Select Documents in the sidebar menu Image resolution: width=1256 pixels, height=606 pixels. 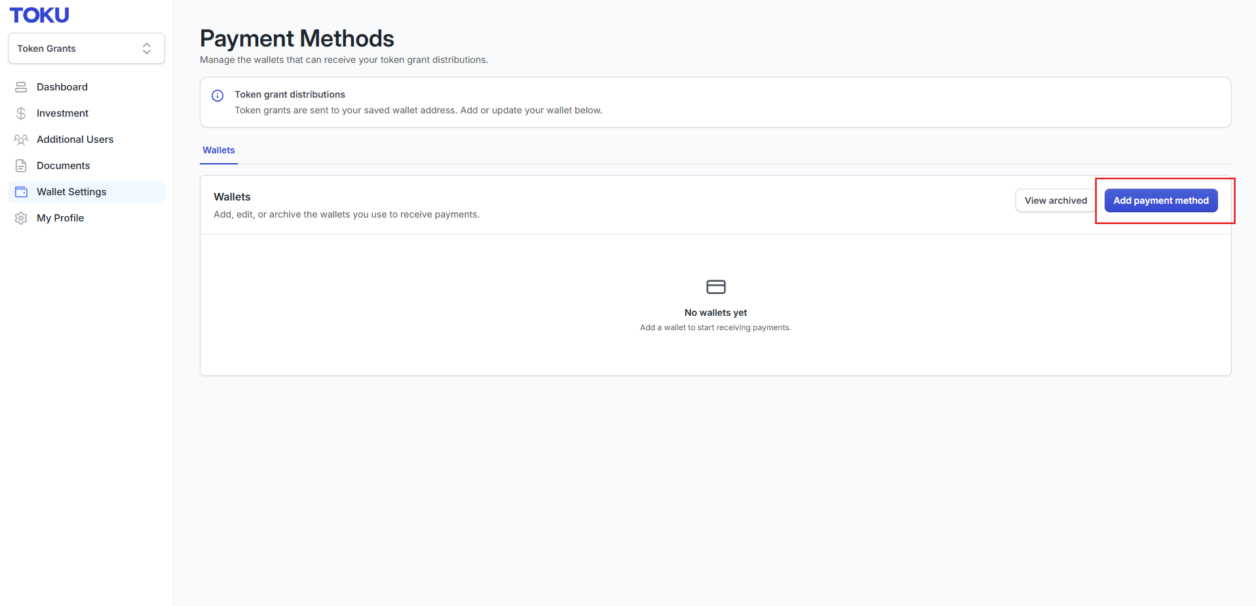point(86,166)
